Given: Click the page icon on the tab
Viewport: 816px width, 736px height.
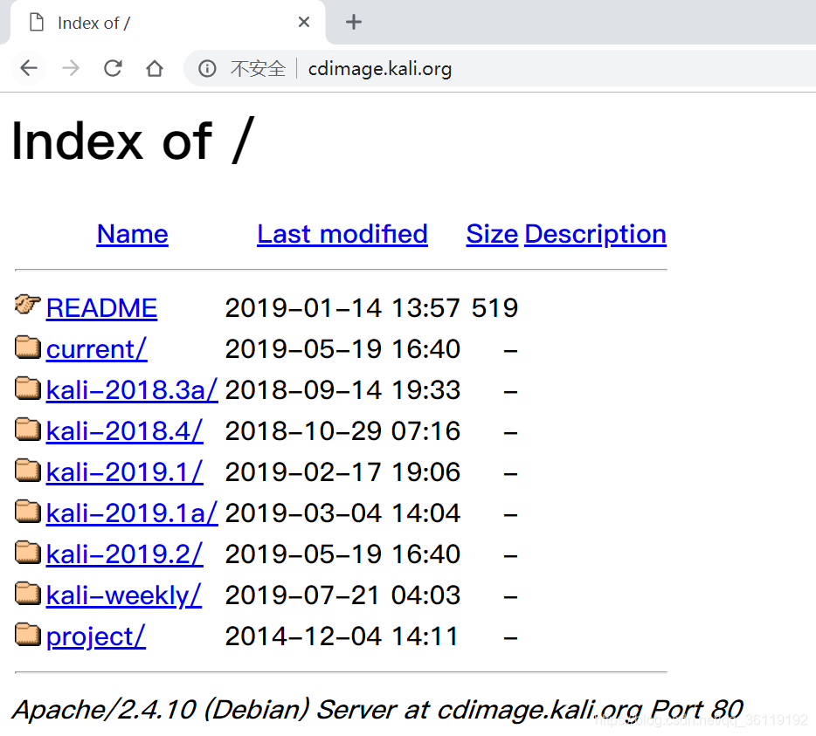Looking at the screenshot, I should point(37,23).
